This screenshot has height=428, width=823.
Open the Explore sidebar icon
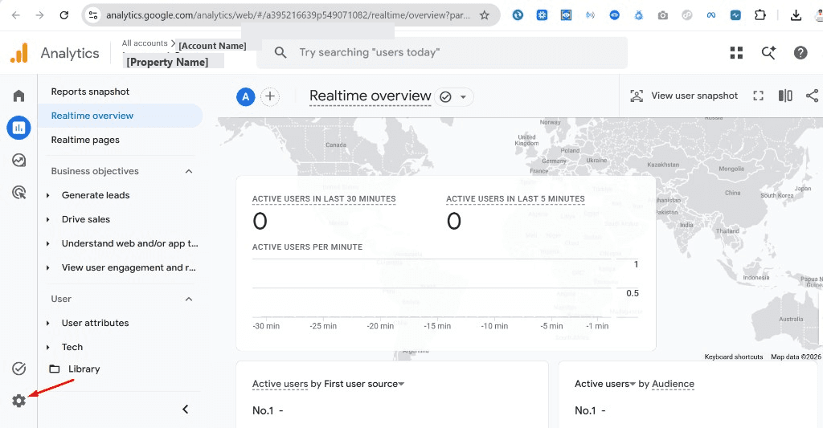tap(19, 160)
